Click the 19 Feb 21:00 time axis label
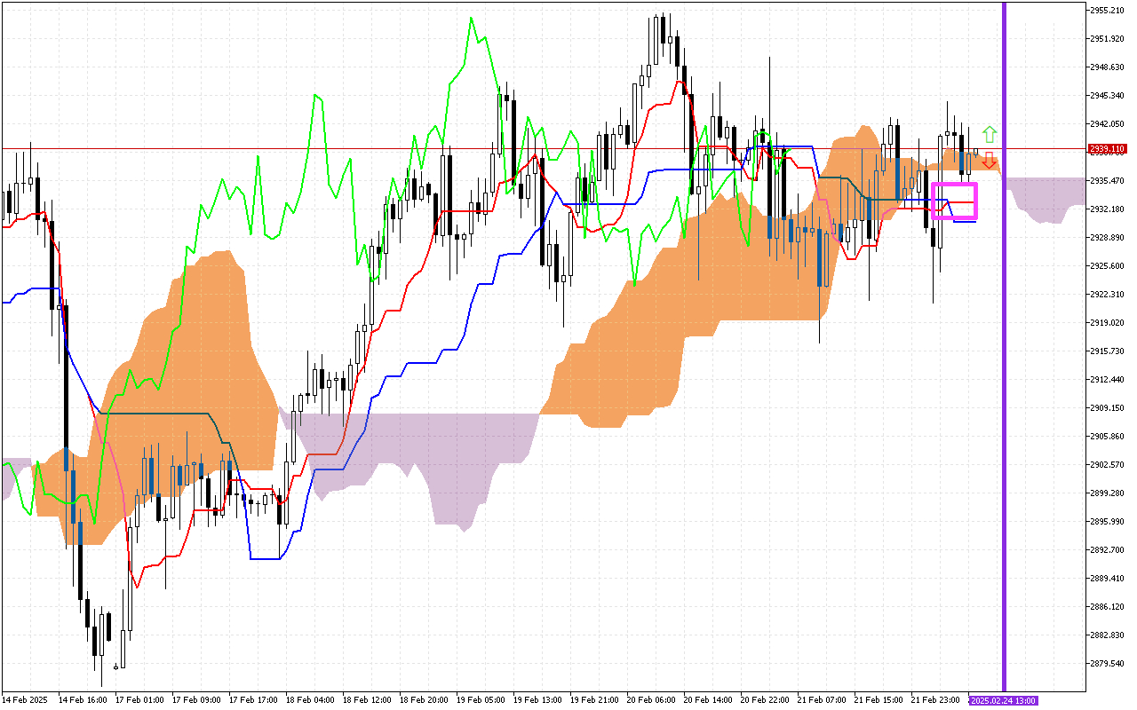Screen dimensions: 1137x710 click(596, 700)
